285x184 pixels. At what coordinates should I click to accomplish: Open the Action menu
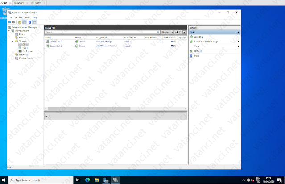click(18, 17)
